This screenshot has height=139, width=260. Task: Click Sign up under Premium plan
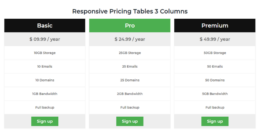coord(215,121)
